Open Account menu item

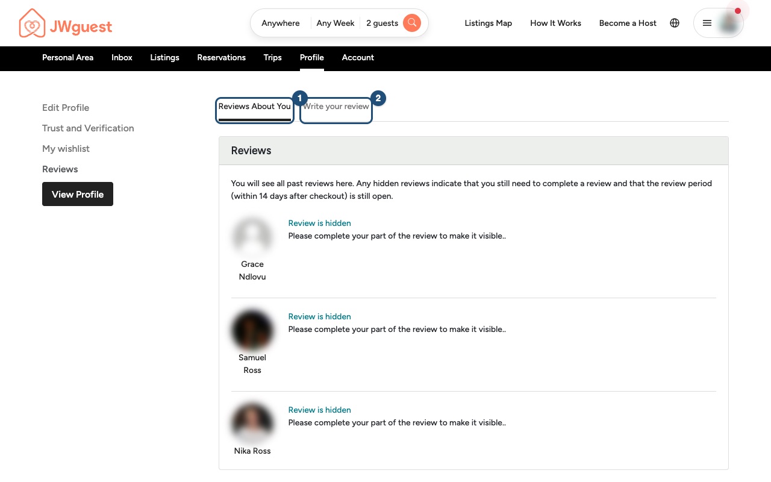point(358,57)
